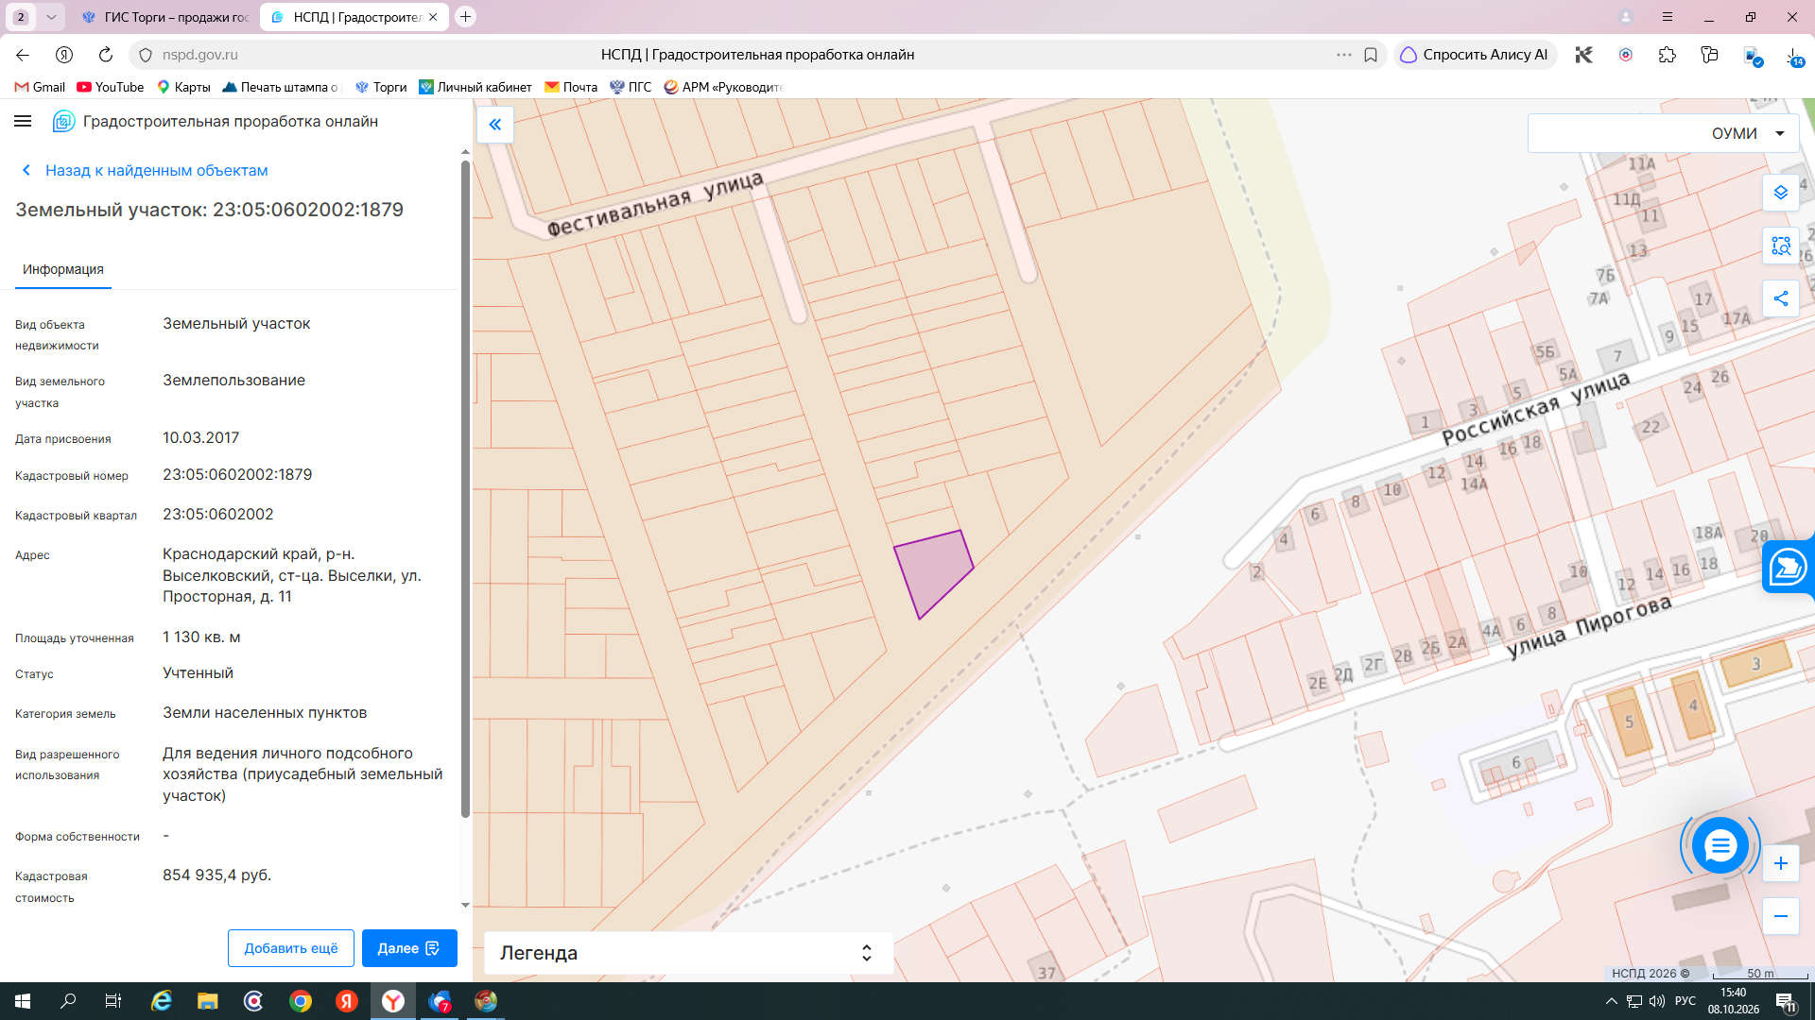Expand the ОУМИ dropdown

click(1663, 133)
